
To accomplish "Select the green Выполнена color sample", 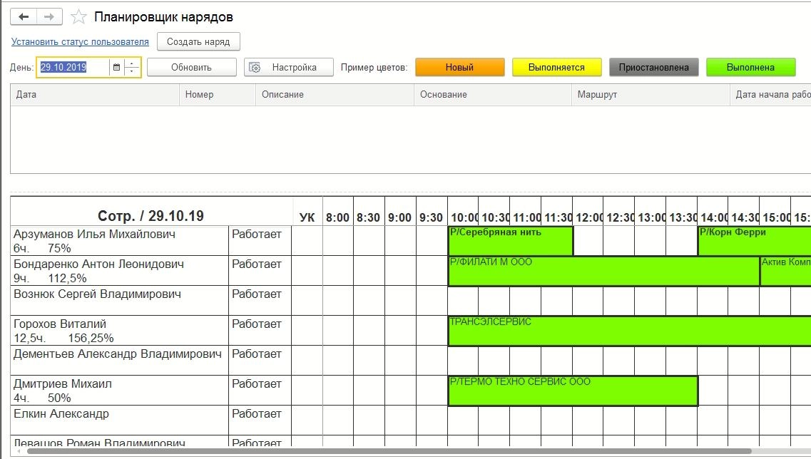I will (750, 67).
